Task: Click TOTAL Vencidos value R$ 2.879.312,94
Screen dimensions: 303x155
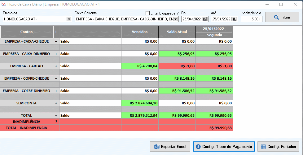Action: [x=140, y=115]
